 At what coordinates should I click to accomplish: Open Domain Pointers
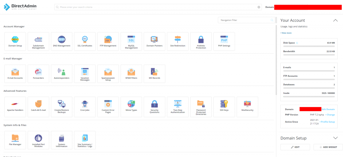pyautogui.click(x=154, y=42)
